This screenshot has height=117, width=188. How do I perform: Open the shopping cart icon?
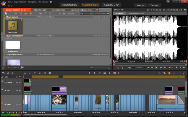click(168, 2)
